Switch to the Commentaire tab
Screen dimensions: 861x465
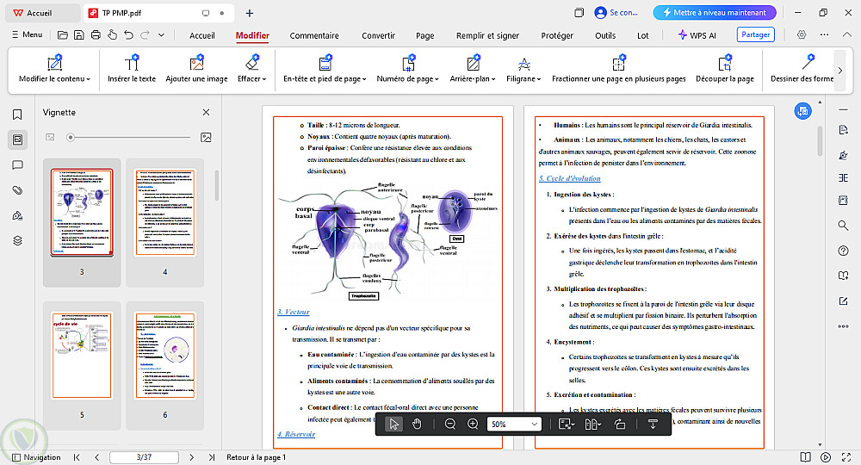[x=313, y=35]
